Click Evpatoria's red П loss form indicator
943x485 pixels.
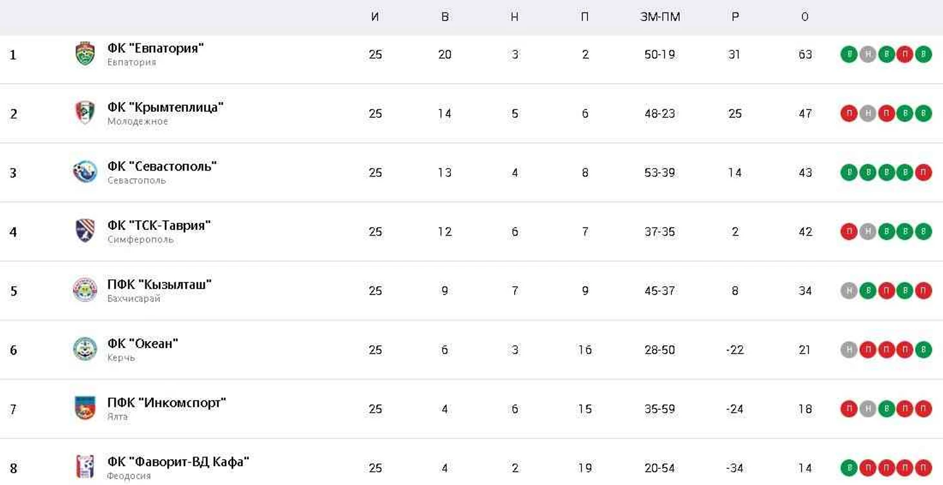904,54
